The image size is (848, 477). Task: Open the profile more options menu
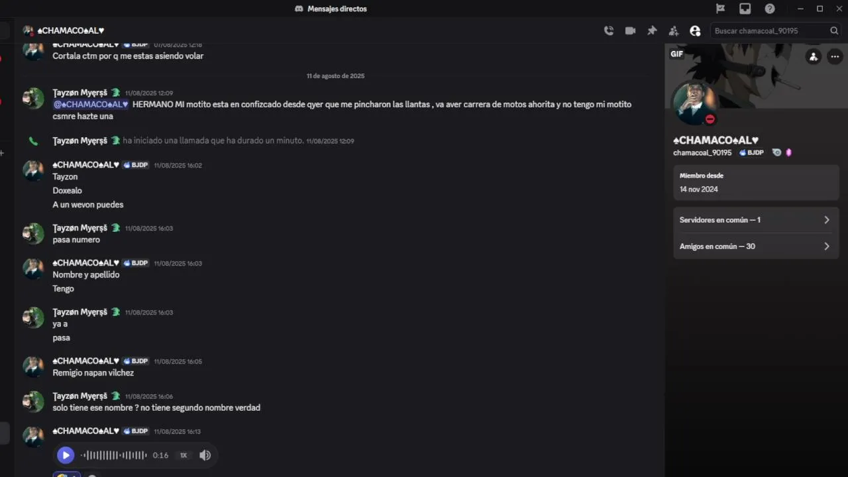(834, 56)
